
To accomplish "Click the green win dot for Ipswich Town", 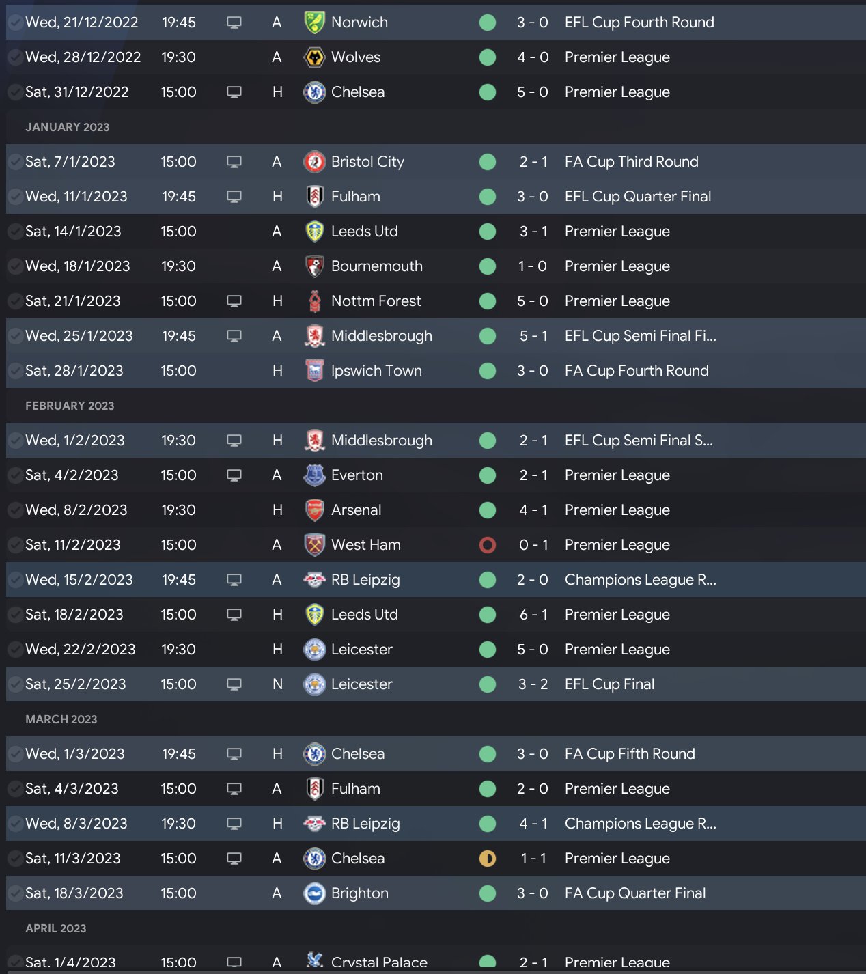I will (x=488, y=371).
